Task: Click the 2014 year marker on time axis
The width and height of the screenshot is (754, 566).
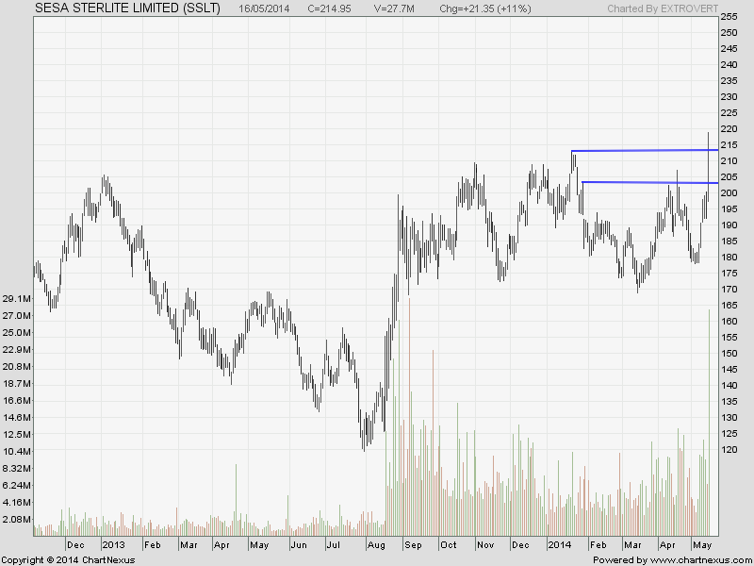Action: 559,545
